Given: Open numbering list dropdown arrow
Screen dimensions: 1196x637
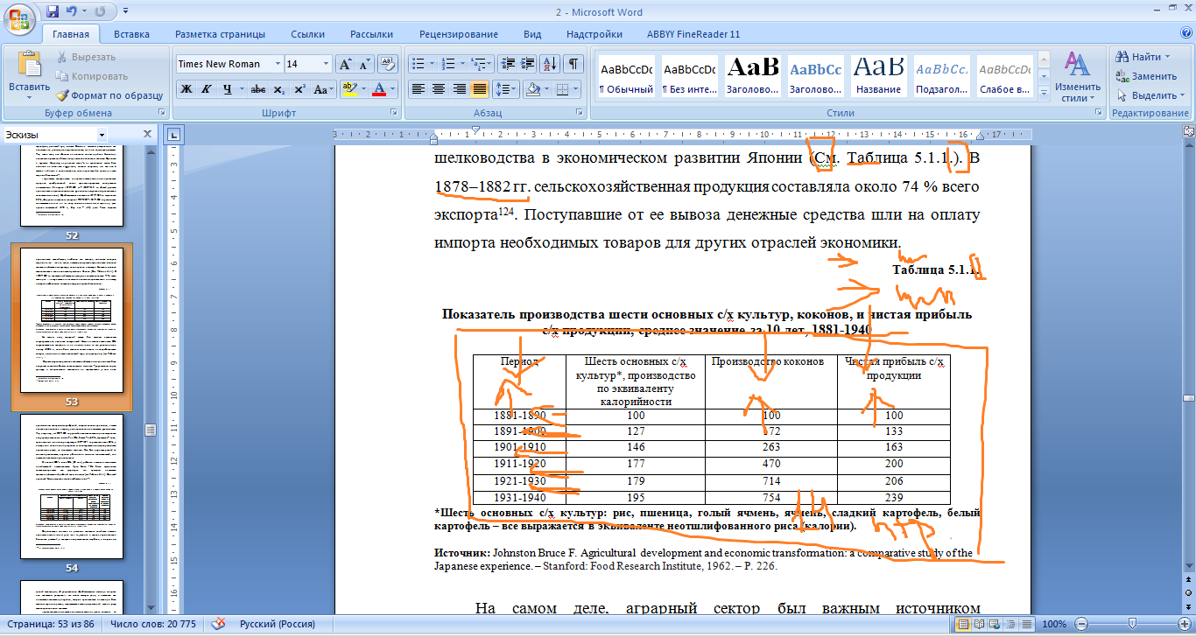Looking at the screenshot, I should click(x=462, y=64).
